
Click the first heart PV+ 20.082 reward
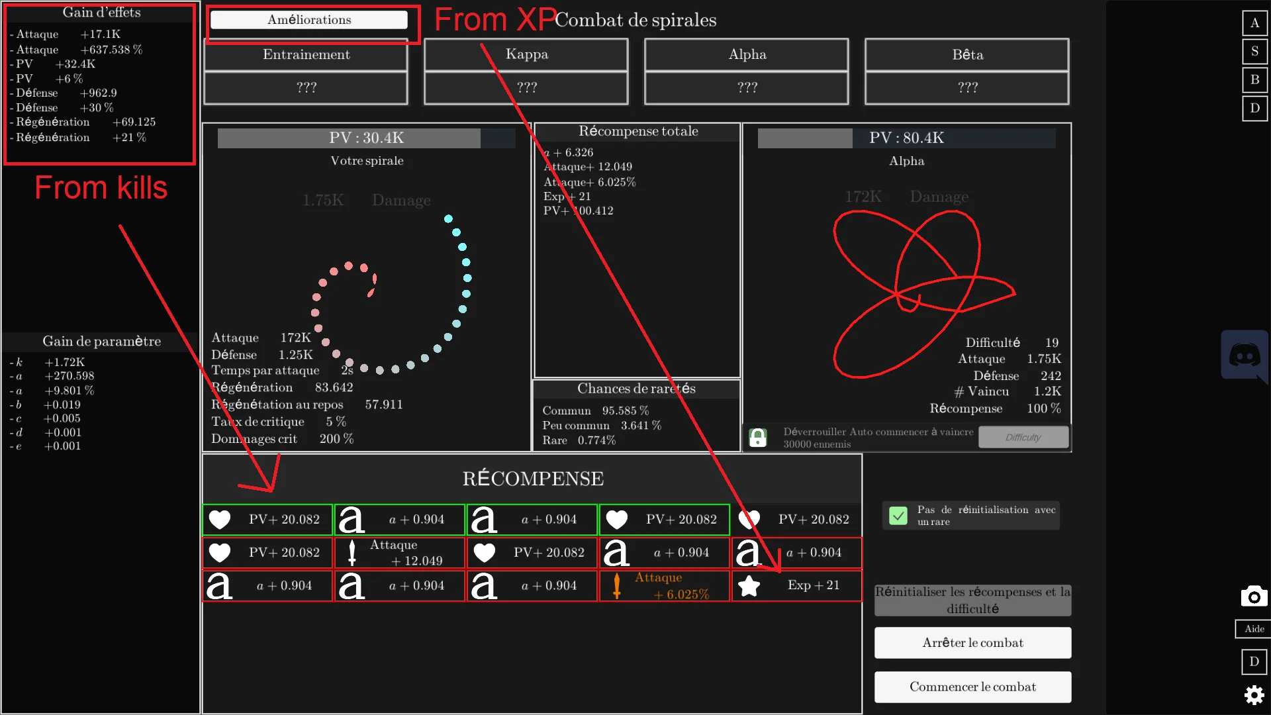220,520
